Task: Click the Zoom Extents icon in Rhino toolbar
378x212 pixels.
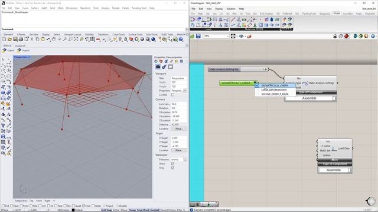Action: coord(76,39)
